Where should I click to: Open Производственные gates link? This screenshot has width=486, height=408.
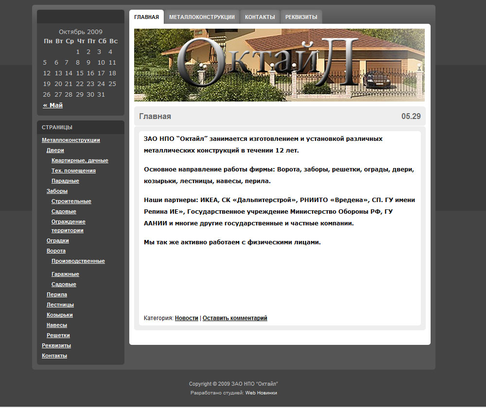click(78, 261)
